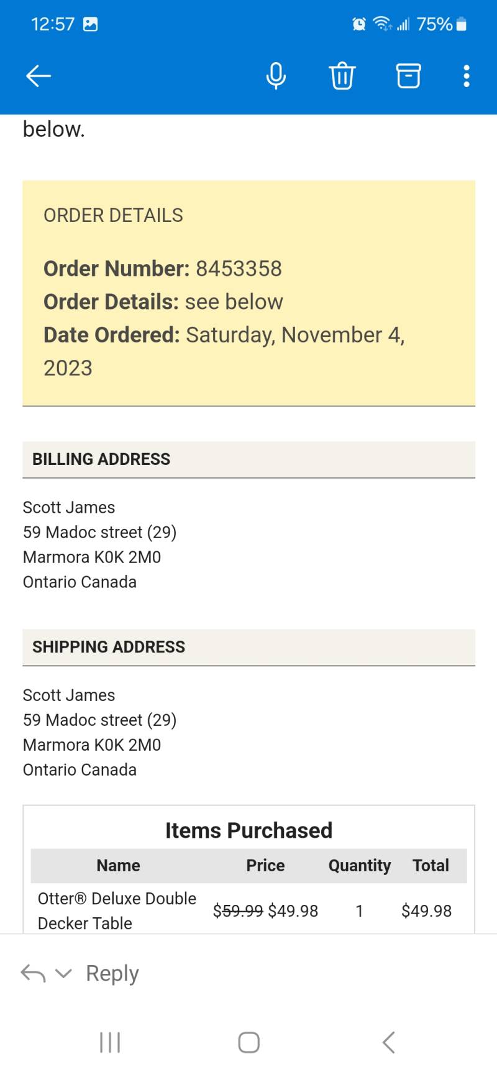This screenshot has width=497, height=1077.
Task: Tap the Billing Address section header
Action: [248, 459]
